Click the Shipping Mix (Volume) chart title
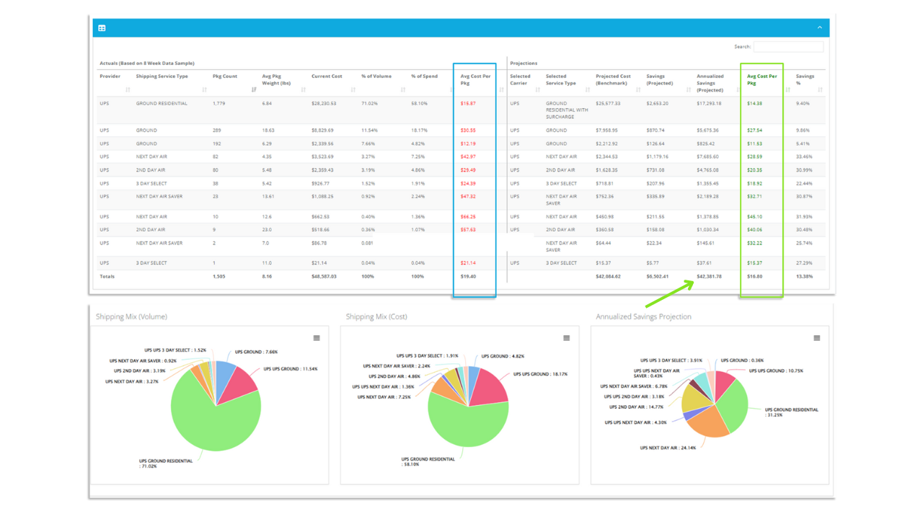 coord(131,316)
